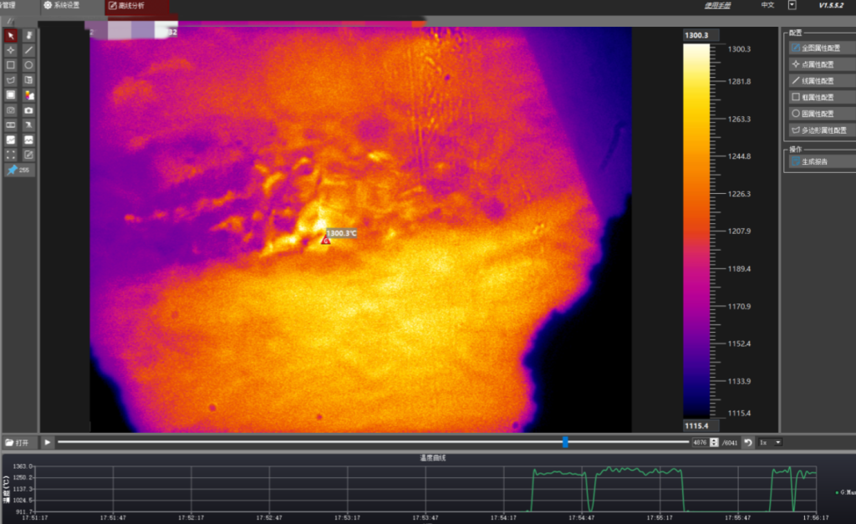
Task: Click the undo arrow near playback controls
Action: 748,442
